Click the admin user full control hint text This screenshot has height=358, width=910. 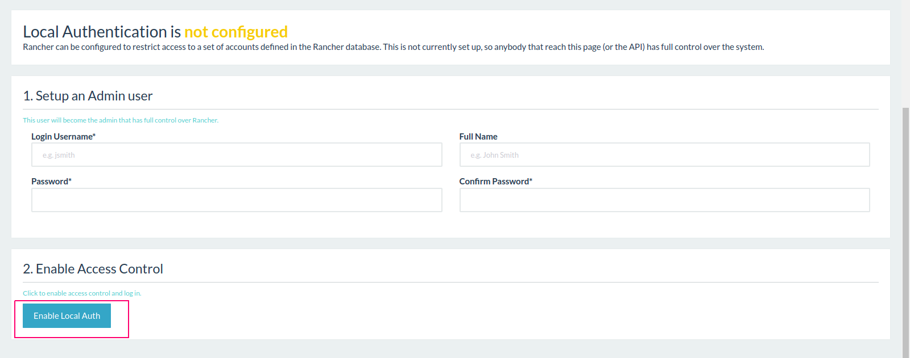(x=121, y=120)
